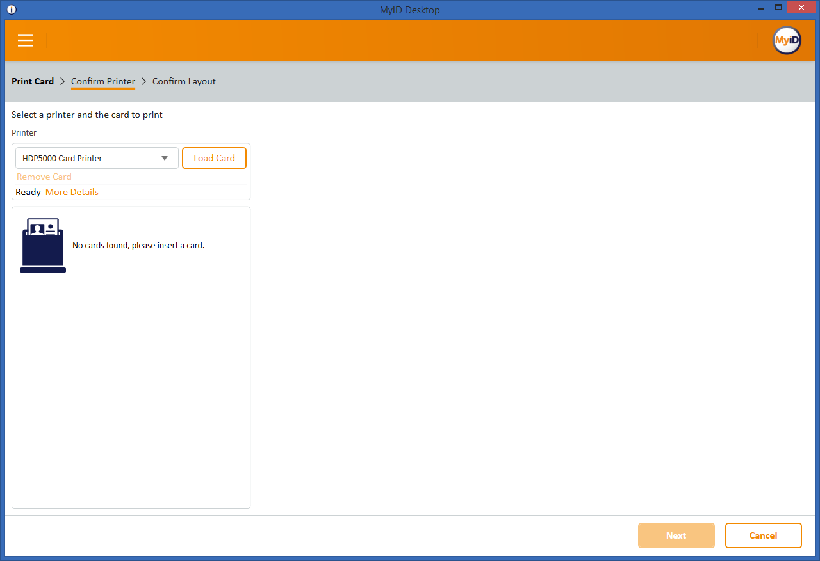Go to the Print Card breadcrumb
Viewport: 820px width, 561px height.
click(33, 81)
